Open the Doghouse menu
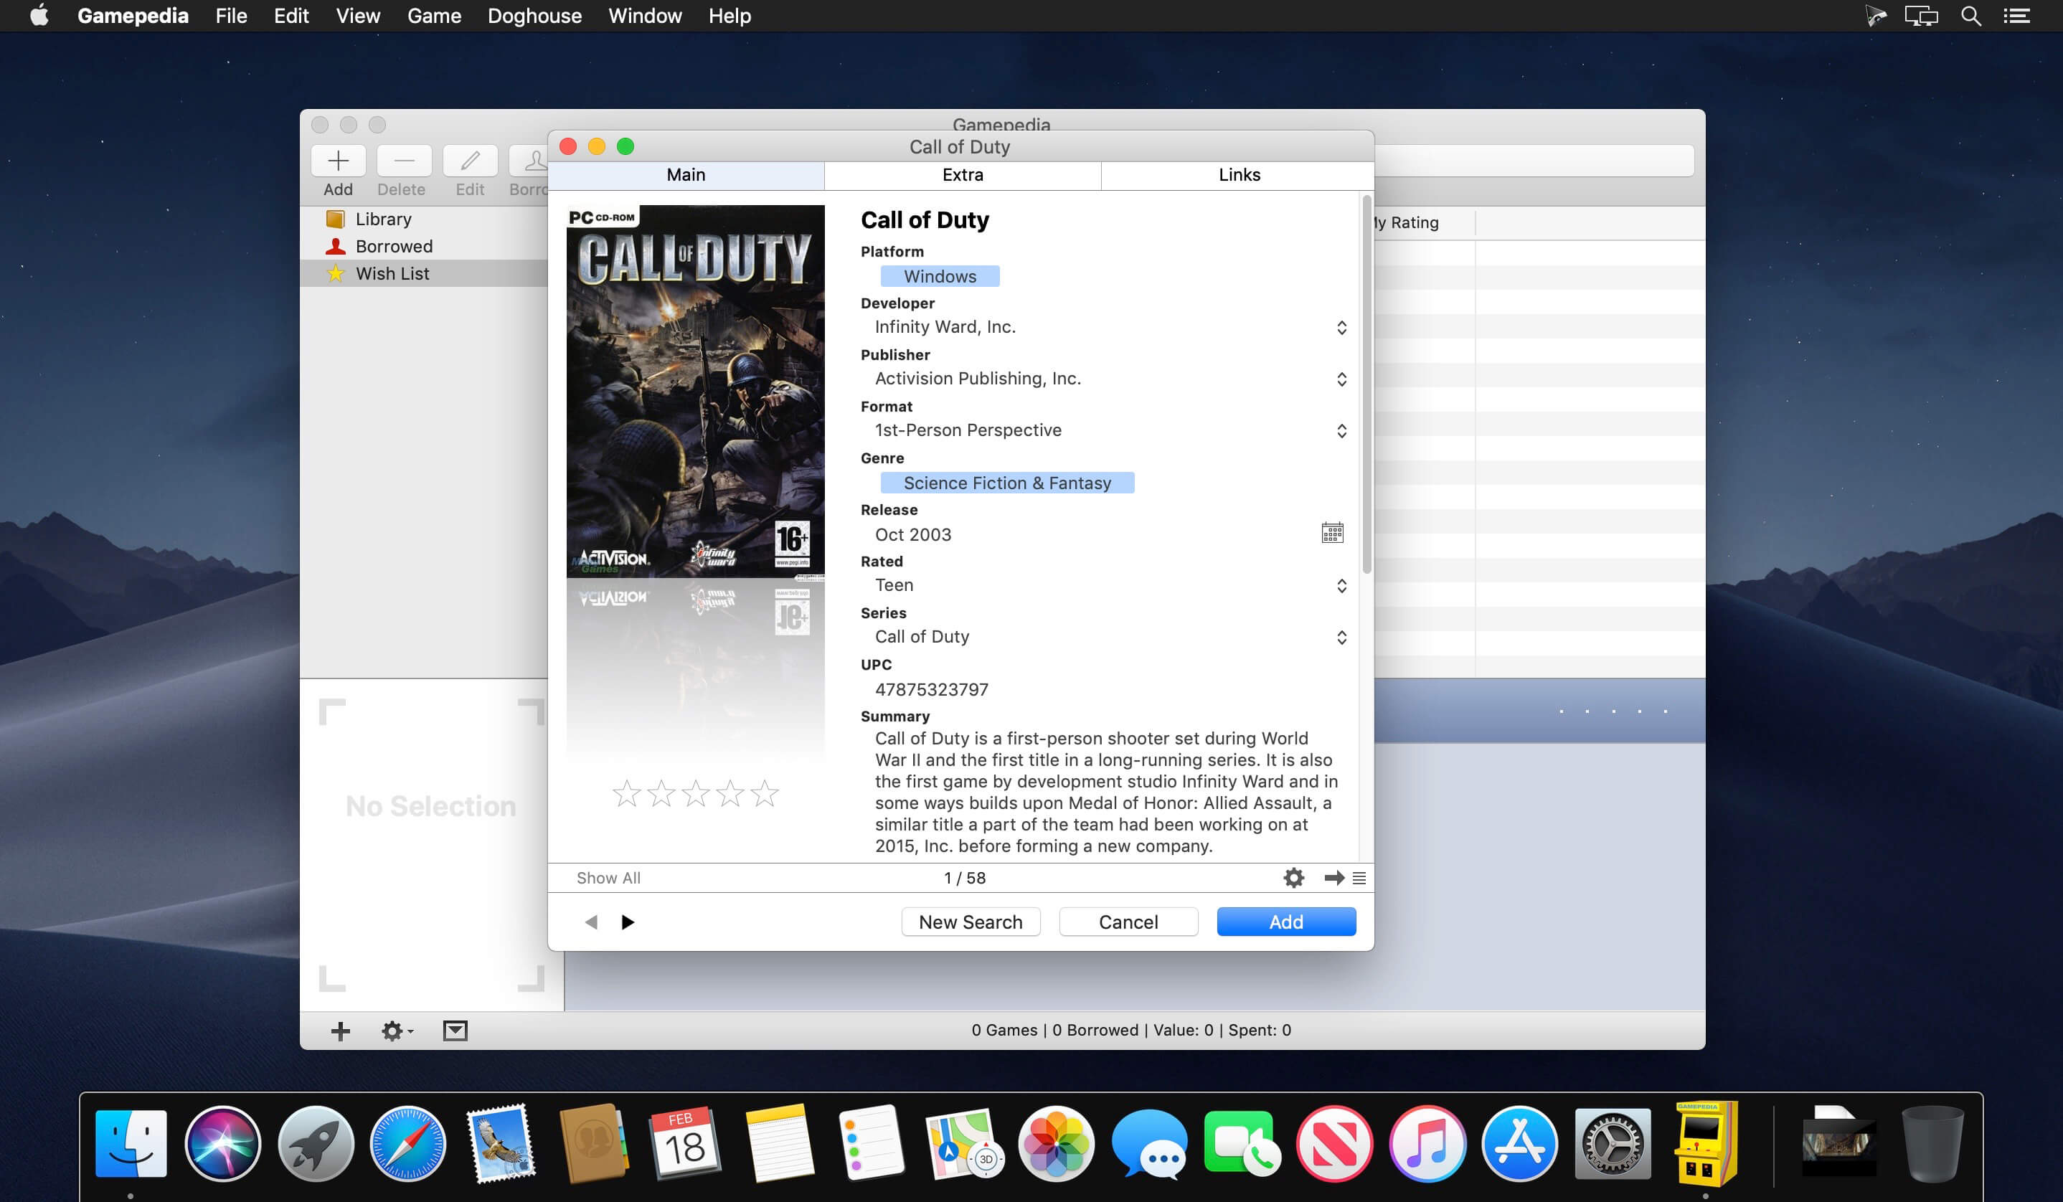The image size is (2063, 1202). tap(534, 16)
